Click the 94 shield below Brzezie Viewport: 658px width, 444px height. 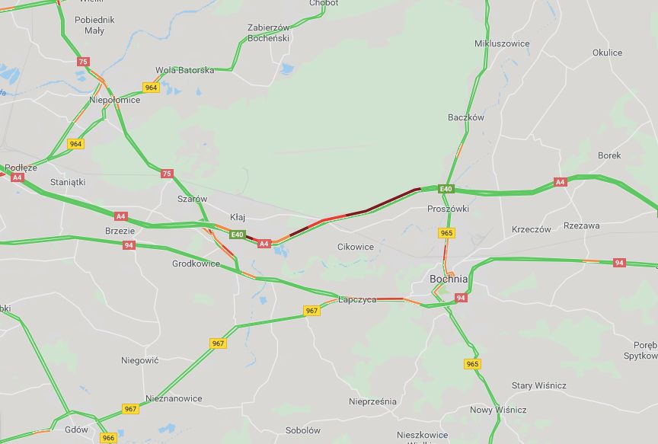pyautogui.click(x=129, y=245)
